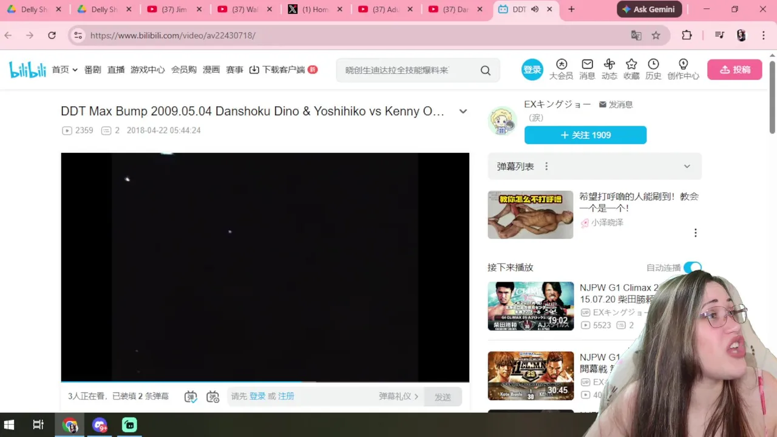Click Ask Gemini button
Image resolution: width=777 pixels, height=437 pixels.
[650, 9]
